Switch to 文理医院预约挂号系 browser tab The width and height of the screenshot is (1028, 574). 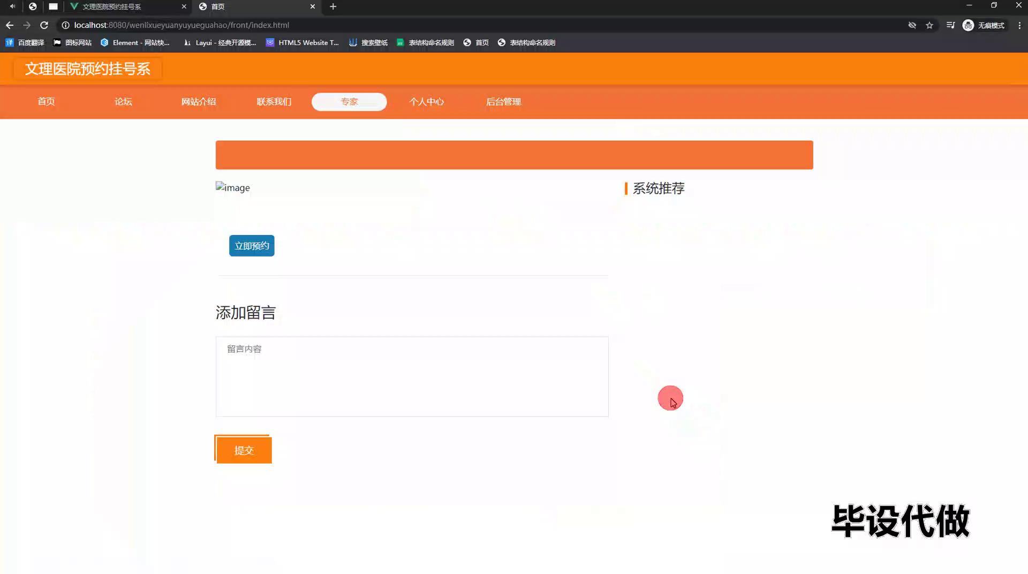coord(123,6)
